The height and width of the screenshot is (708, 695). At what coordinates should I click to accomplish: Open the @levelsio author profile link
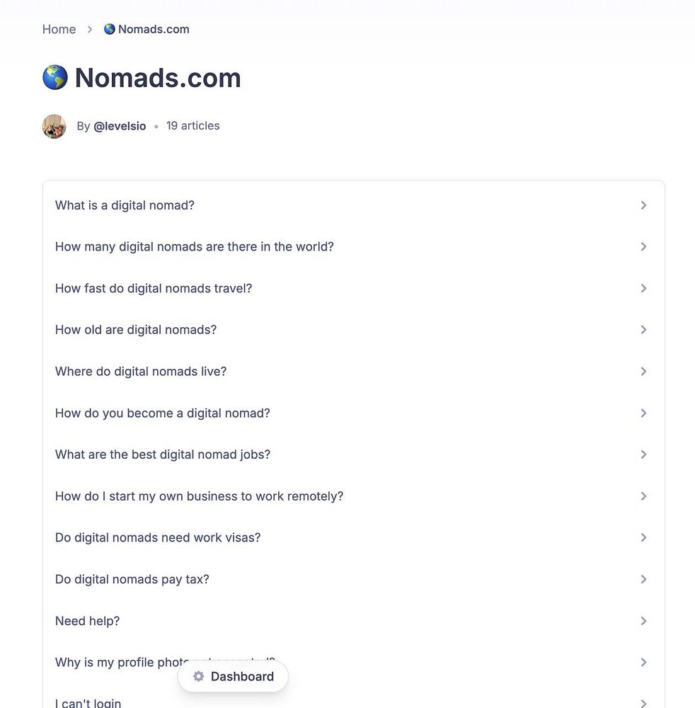tap(120, 126)
